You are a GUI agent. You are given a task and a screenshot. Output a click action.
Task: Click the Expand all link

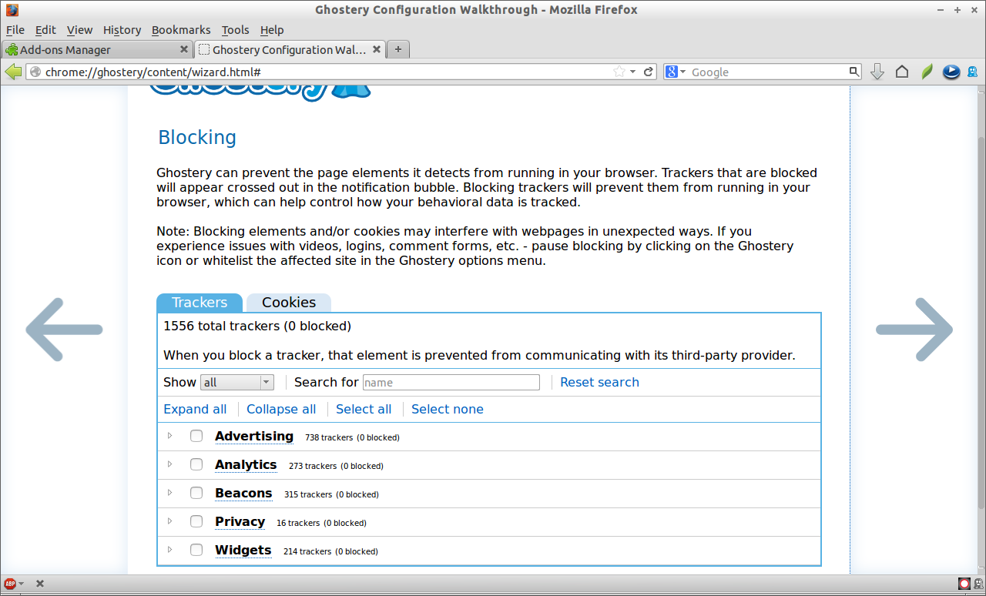tap(195, 409)
